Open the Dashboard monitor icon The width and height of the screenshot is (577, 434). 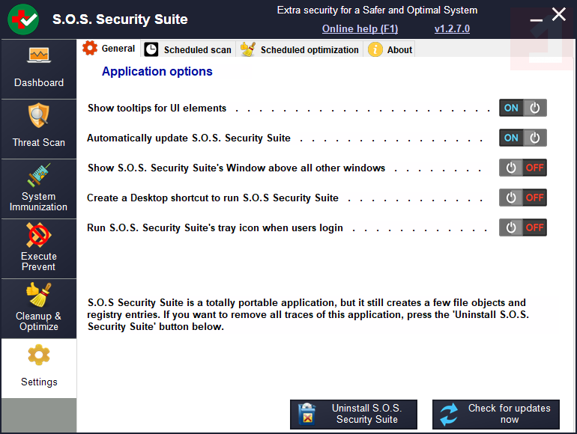39,56
